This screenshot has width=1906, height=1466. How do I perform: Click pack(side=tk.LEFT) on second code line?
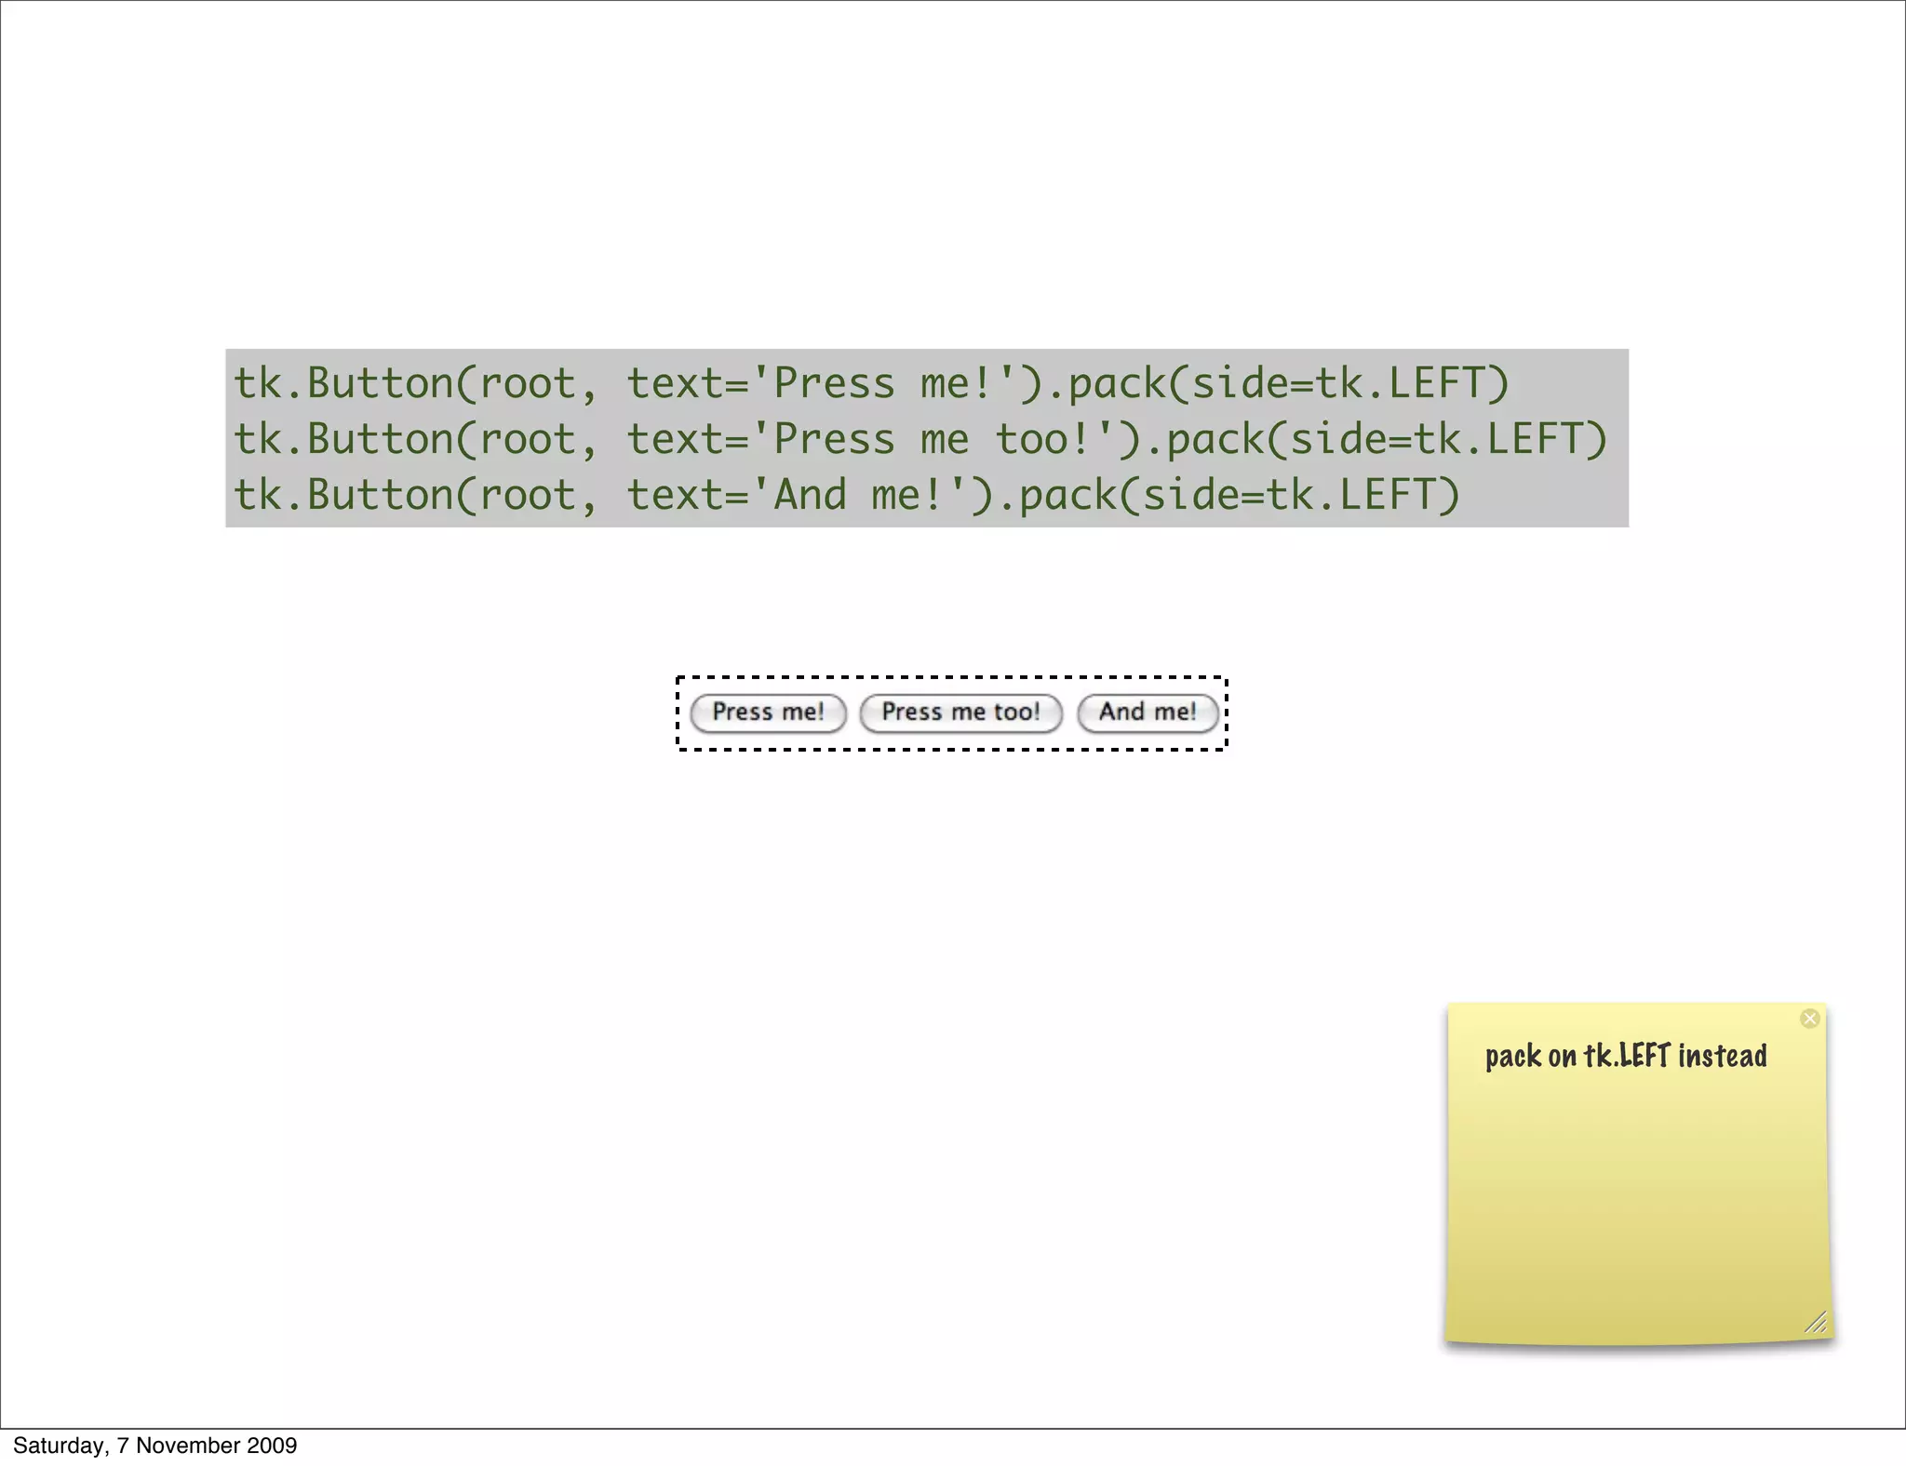[1387, 439]
